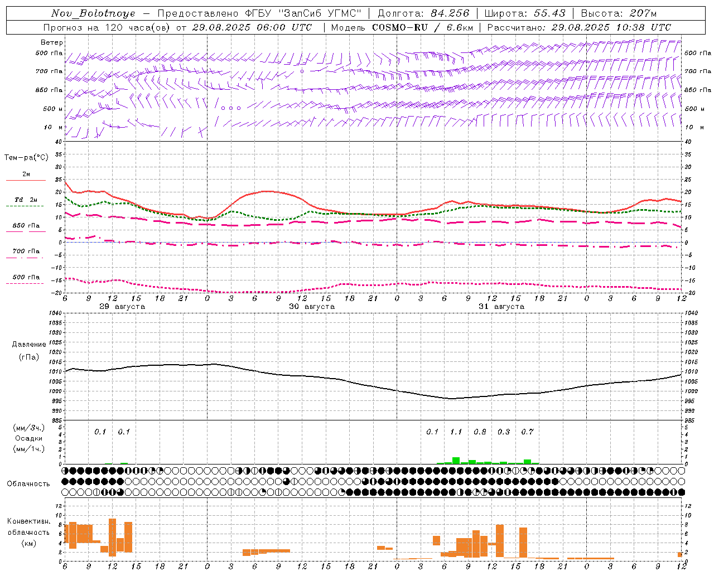Click the Nov_Bolotnoye station title
714x571 pixels.
pyautogui.click(x=93, y=13)
